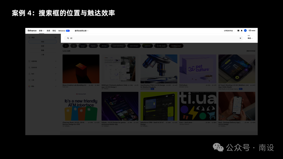
Task: Open the microscope Gamification PWA thumbnail
Action: tap(159, 69)
